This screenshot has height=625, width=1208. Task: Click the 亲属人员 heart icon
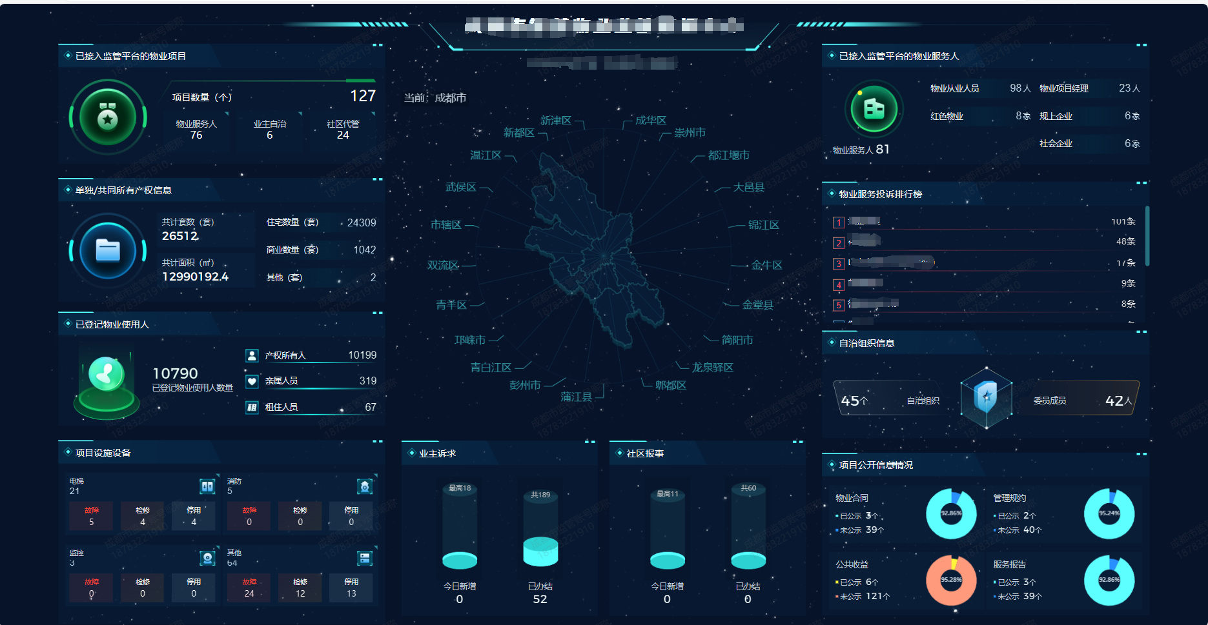tap(252, 381)
